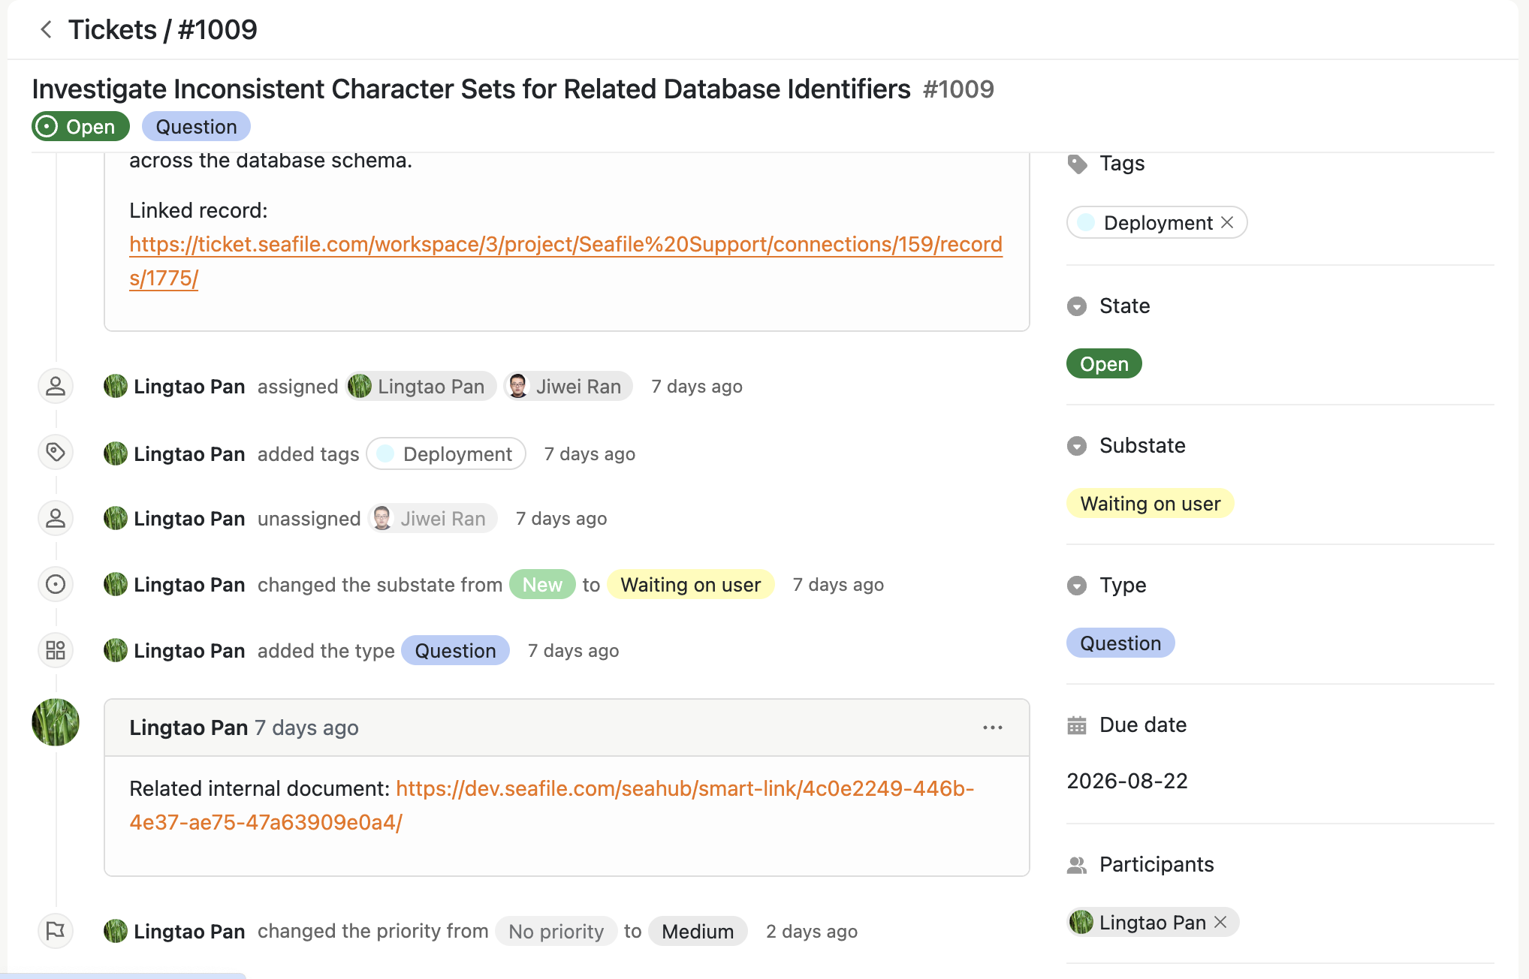Viewport: 1529px width, 979px height.
Task: Click the green Open status badge under the title
Action: (x=80, y=126)
